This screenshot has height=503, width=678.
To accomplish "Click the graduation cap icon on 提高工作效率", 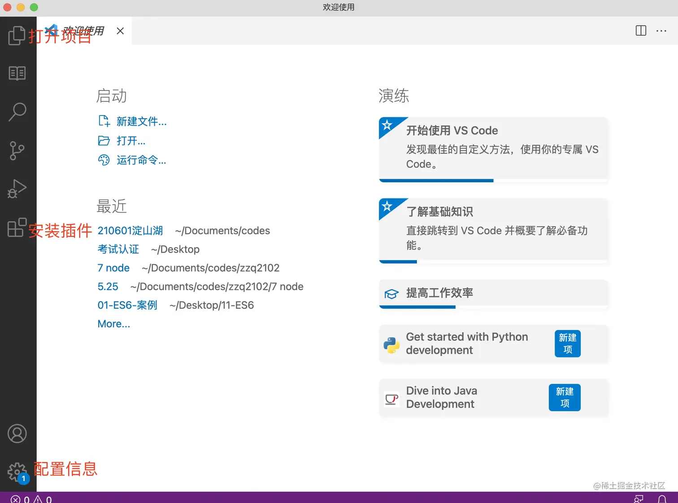I will pos(391,294).
